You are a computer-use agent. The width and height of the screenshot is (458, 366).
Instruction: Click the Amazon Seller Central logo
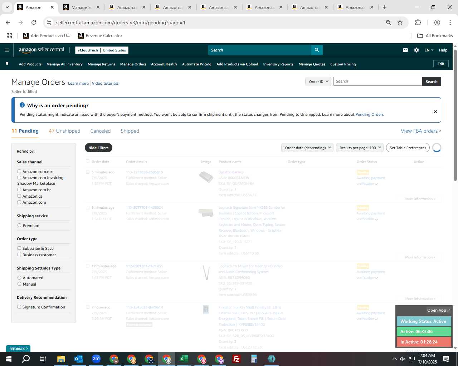[x=42, y=50]
